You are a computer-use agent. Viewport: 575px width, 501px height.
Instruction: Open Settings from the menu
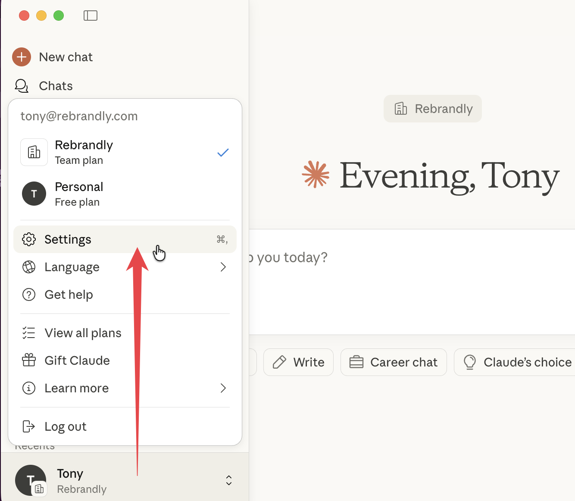[x=125, y=239]
